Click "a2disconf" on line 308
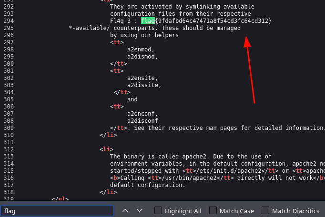This screenshot has width=325, height=217. pos(142,121)
